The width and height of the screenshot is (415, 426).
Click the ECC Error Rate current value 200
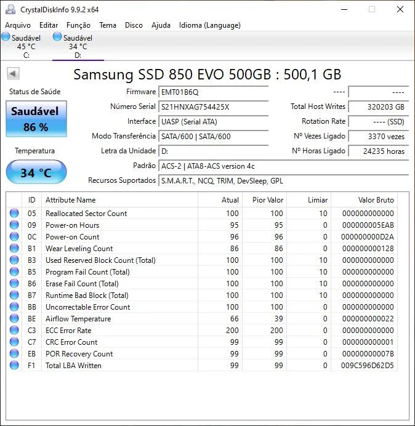click(x=232, y=330)
